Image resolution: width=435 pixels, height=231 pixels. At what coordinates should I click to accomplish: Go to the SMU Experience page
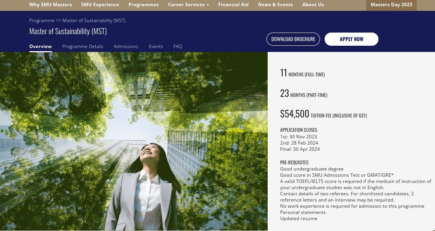100,5
